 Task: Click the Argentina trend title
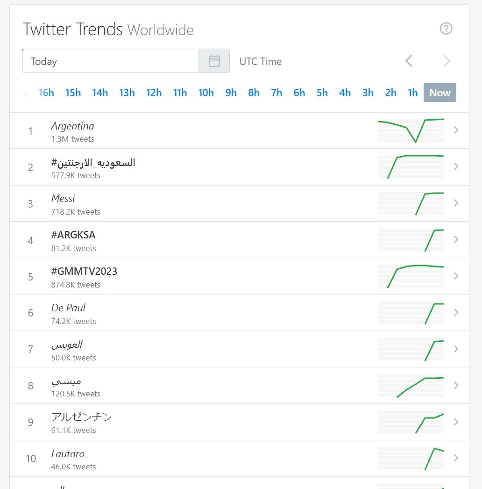(72, 126)
